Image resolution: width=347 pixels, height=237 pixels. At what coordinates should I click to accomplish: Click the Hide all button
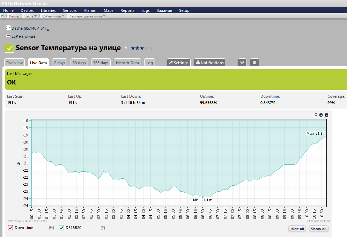point(297,229)
